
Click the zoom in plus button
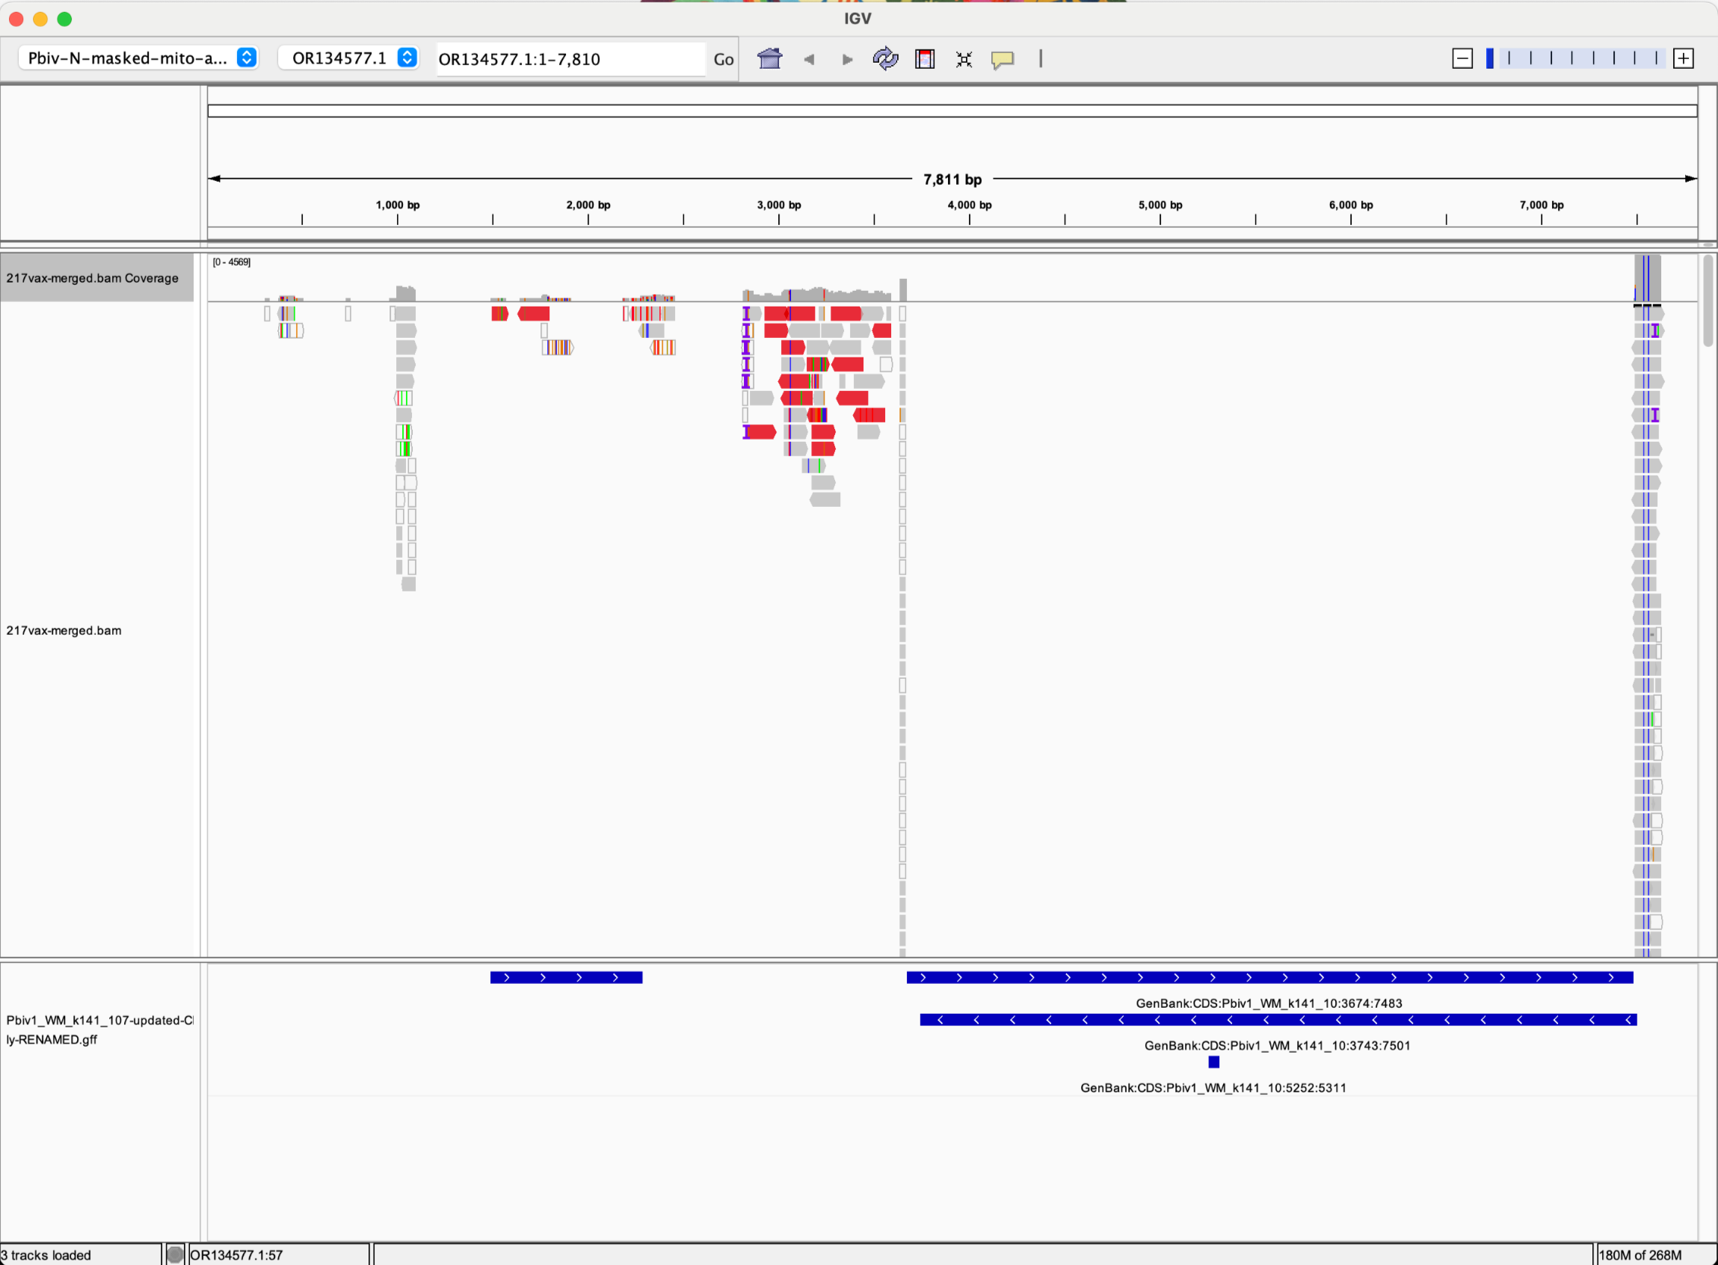tap(1683, 59)
